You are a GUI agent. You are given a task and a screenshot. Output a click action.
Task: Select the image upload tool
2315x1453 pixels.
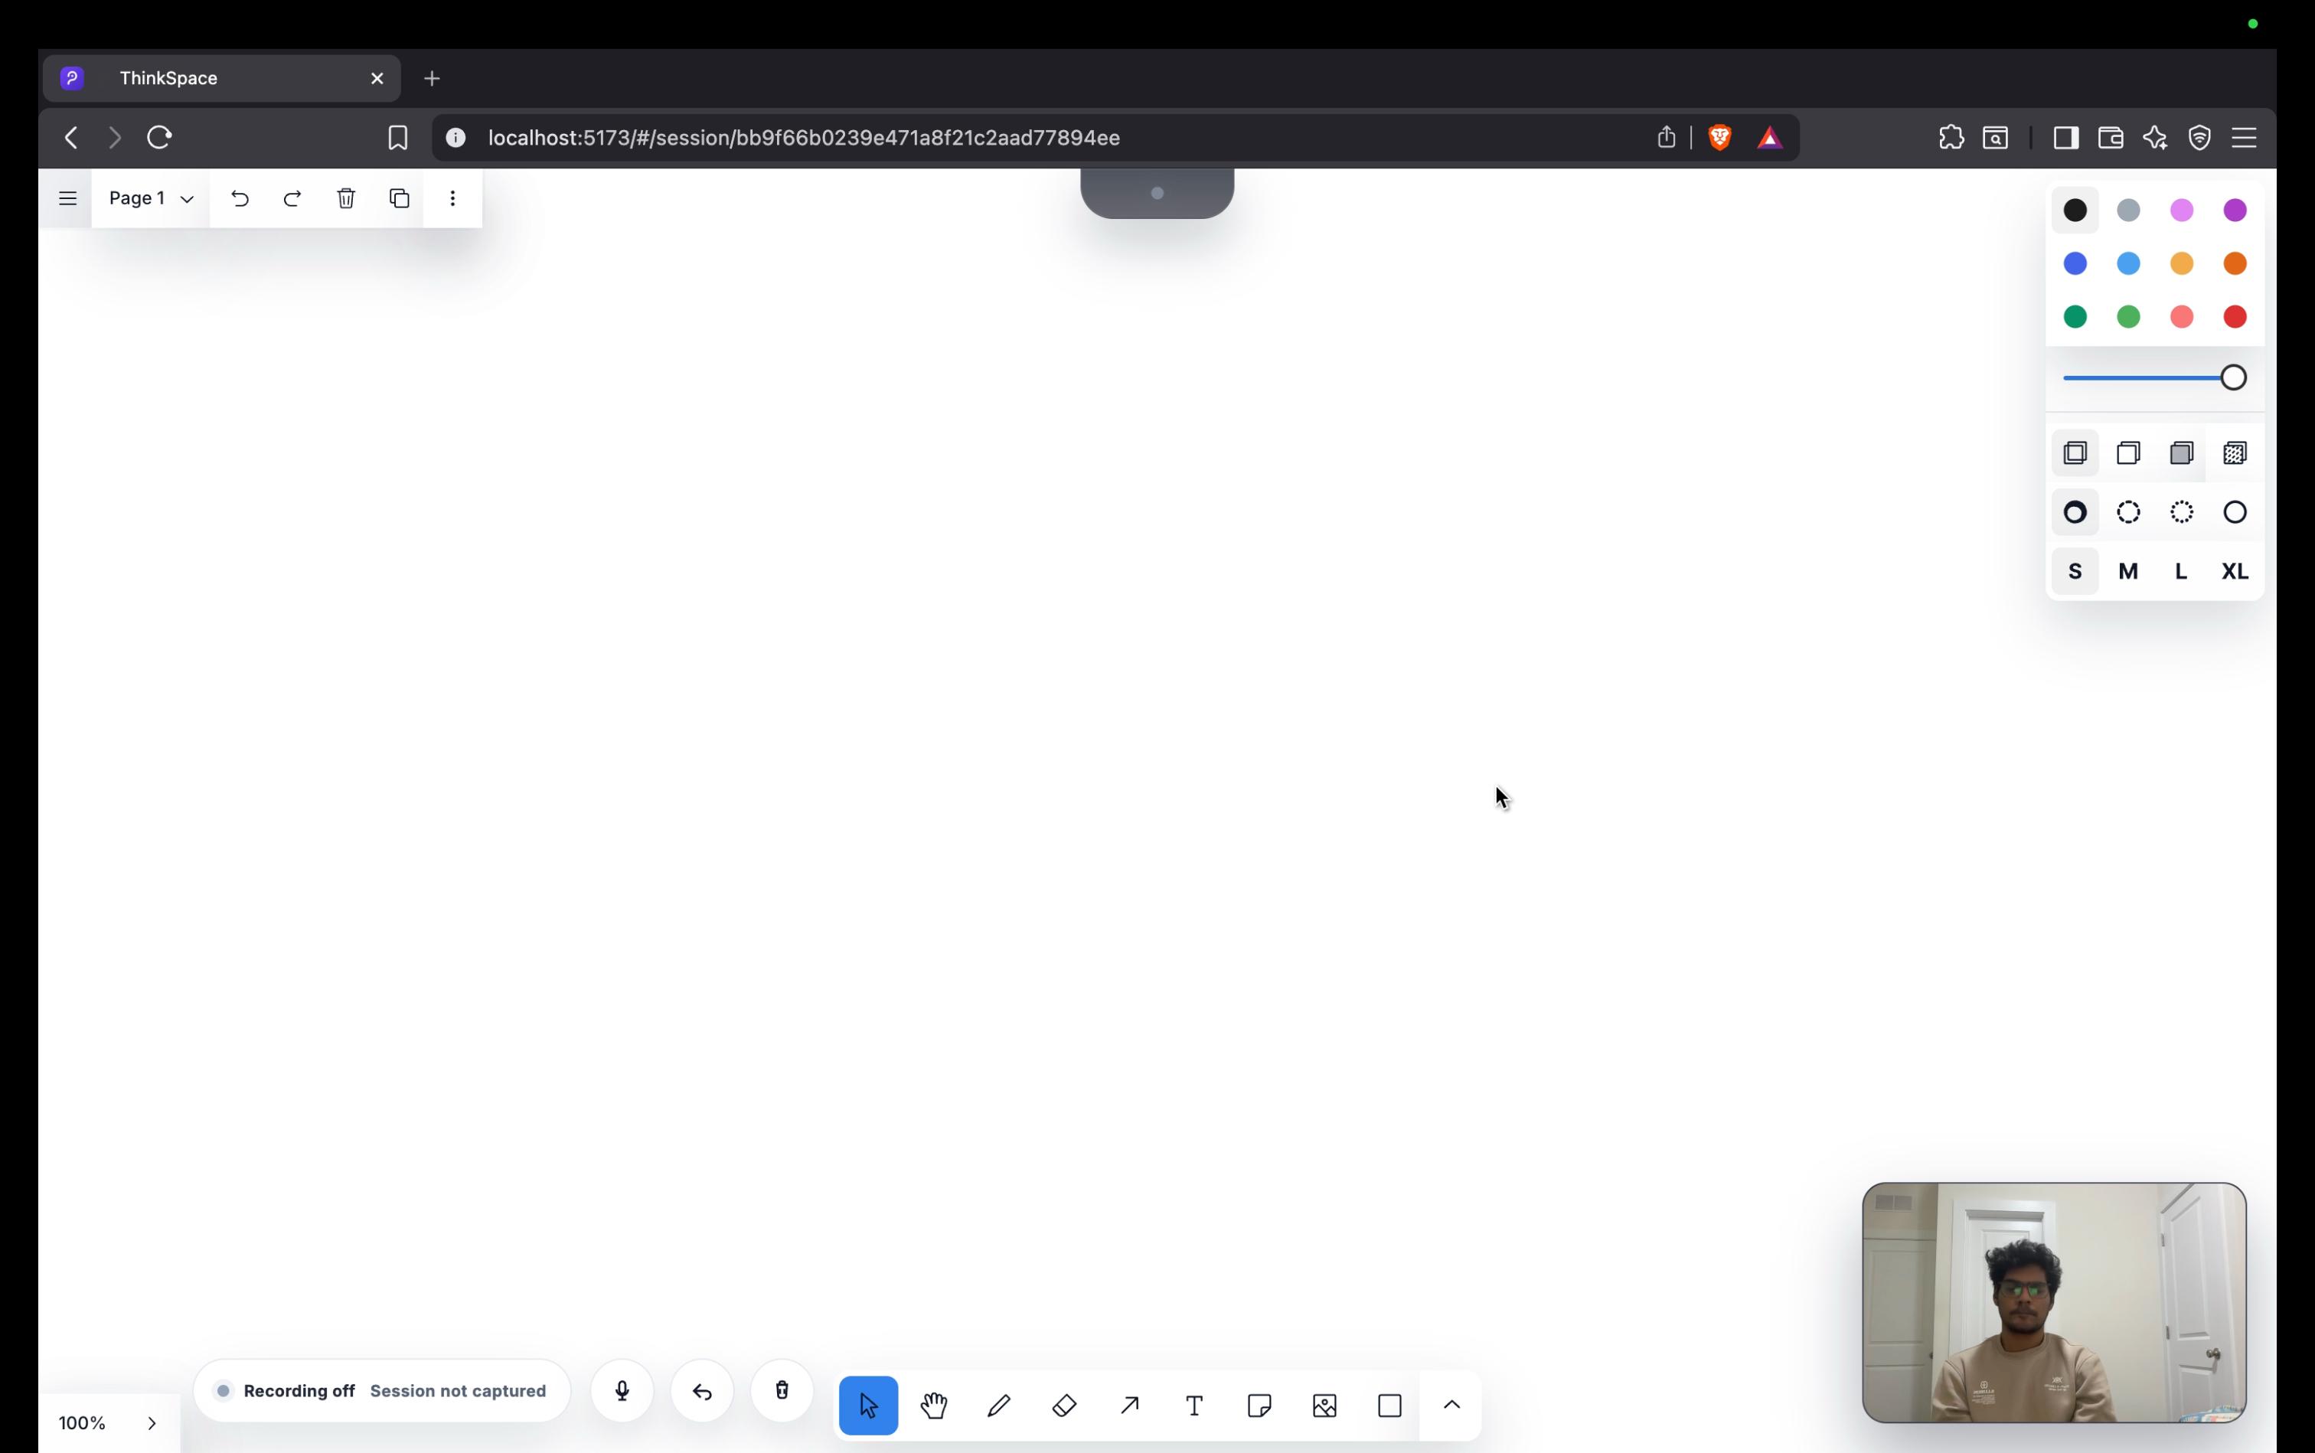1324,1406
